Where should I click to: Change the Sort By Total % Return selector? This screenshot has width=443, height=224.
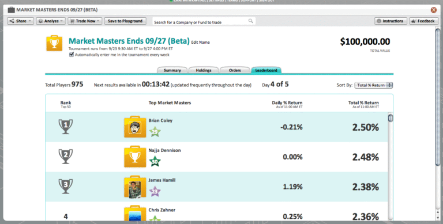point(374,85)
